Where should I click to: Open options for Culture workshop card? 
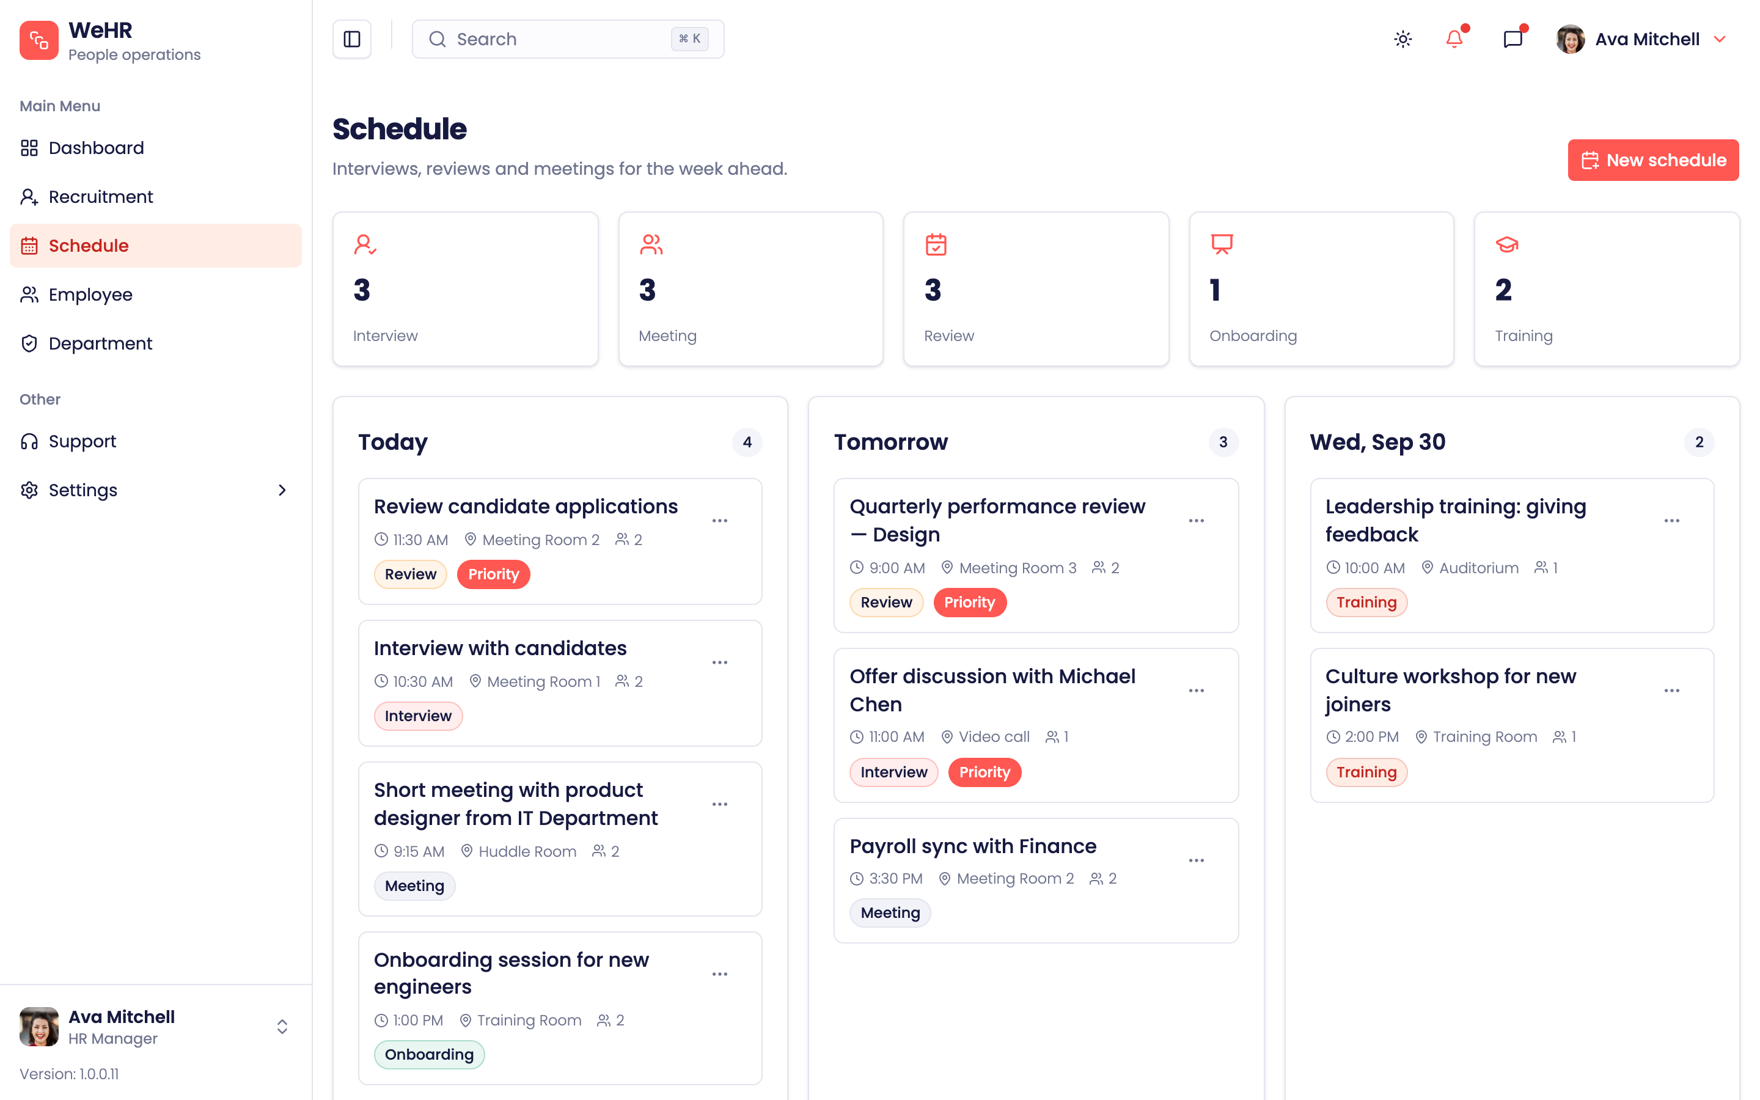click(1672, 691)
